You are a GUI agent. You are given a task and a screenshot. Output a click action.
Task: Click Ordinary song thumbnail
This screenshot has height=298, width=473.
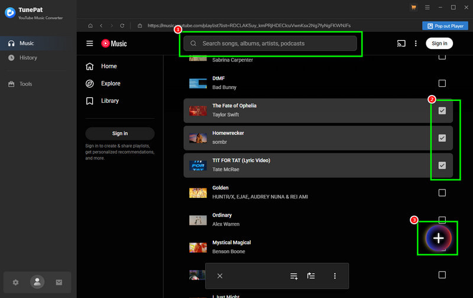198,220
